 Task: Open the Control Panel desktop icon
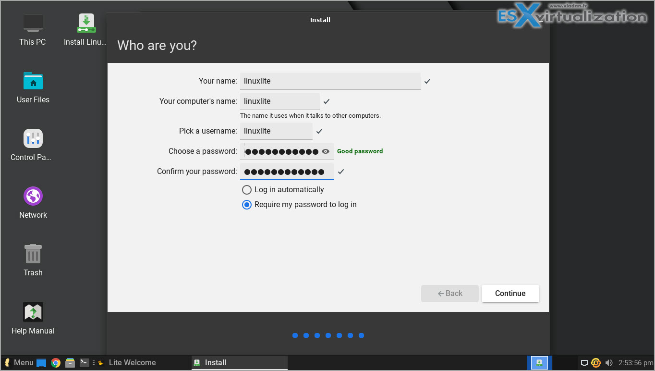33,144
